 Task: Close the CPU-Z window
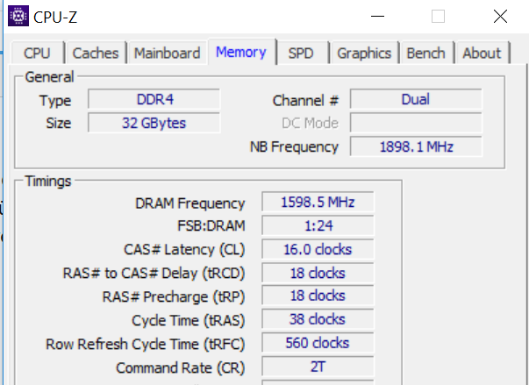pyautogui.click(x=500, y=16)
